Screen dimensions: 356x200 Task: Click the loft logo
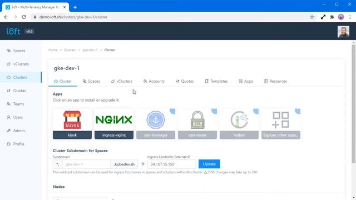13,31
